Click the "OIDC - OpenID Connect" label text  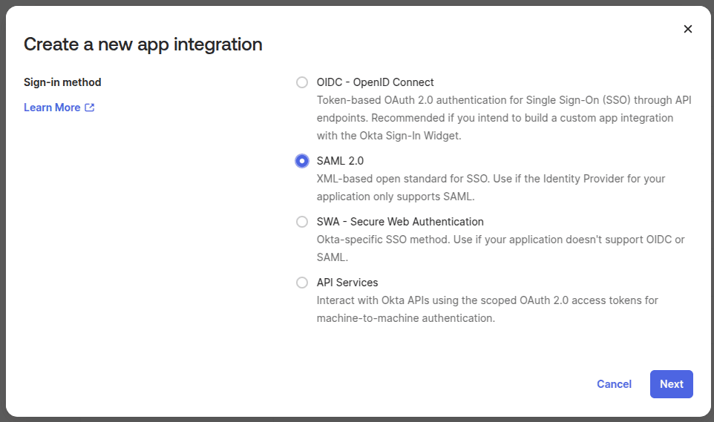point(375,82)
